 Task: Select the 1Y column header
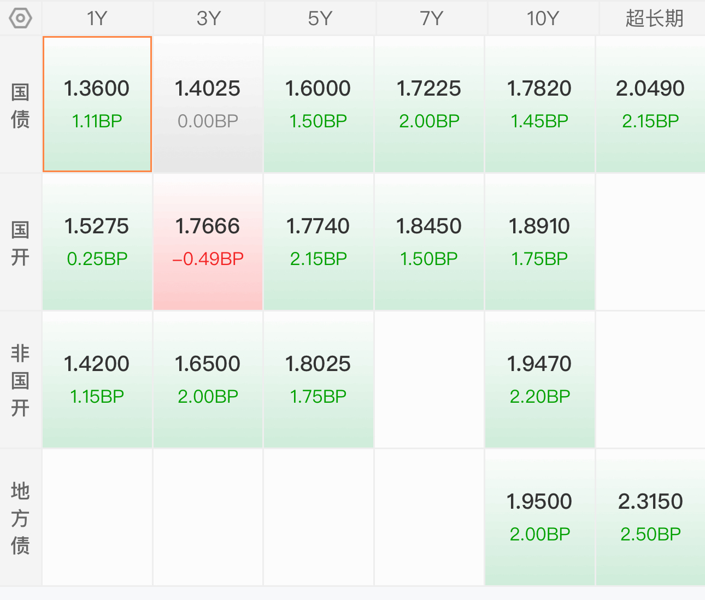(97, 18)
